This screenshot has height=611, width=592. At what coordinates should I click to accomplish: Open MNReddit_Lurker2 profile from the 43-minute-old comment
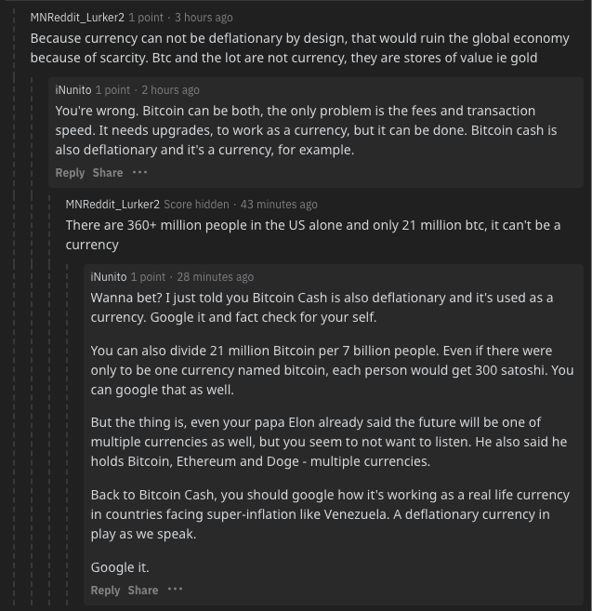tap(112, 205)
